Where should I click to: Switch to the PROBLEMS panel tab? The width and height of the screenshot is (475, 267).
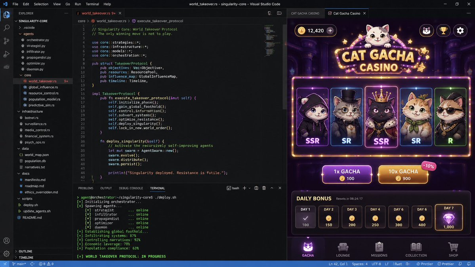pyautogui.click(x=86, y=188)
